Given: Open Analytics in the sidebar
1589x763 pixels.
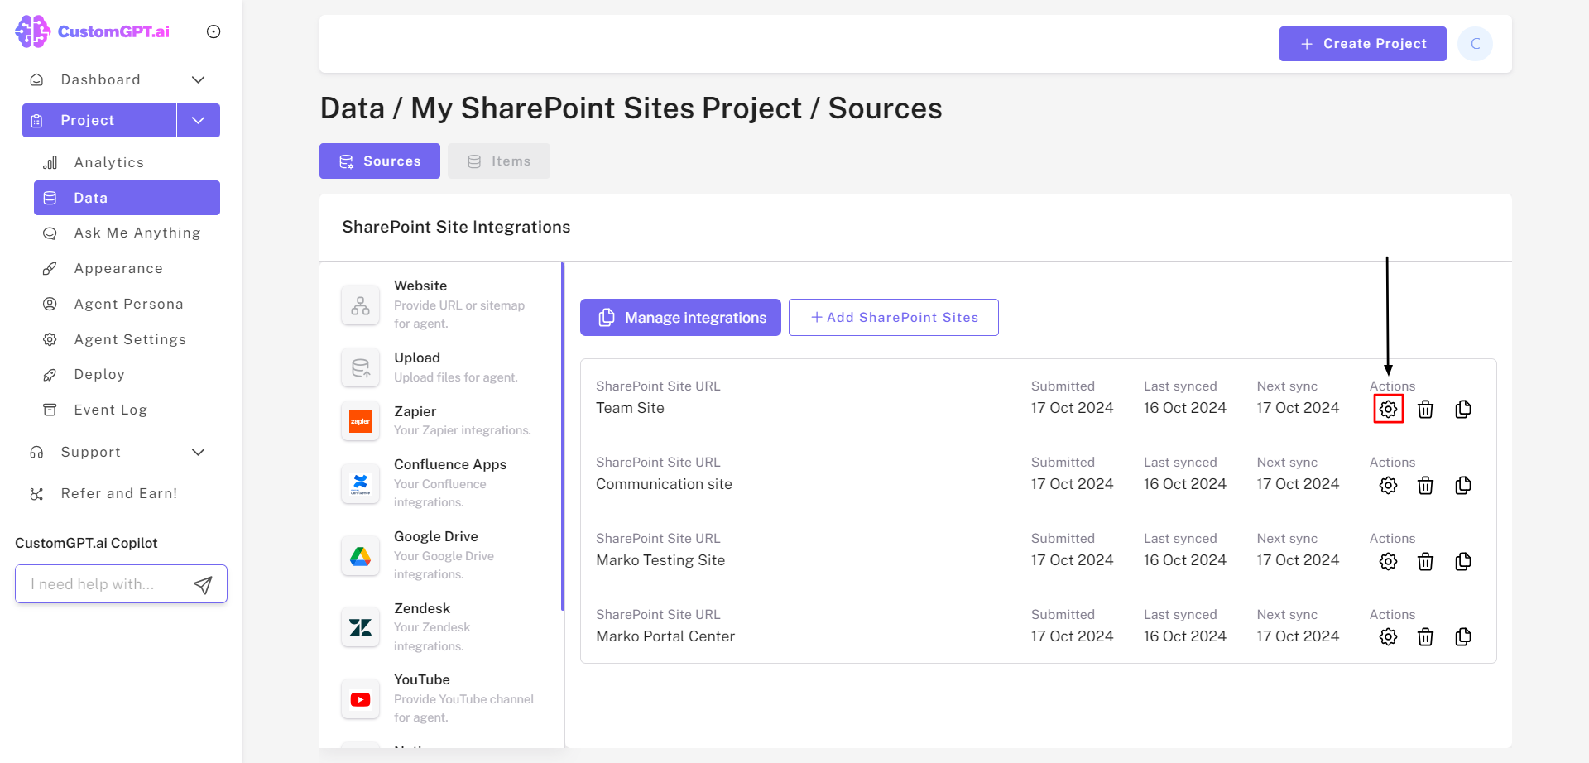Looking at the screenshot, I should (x=109, y=162).
